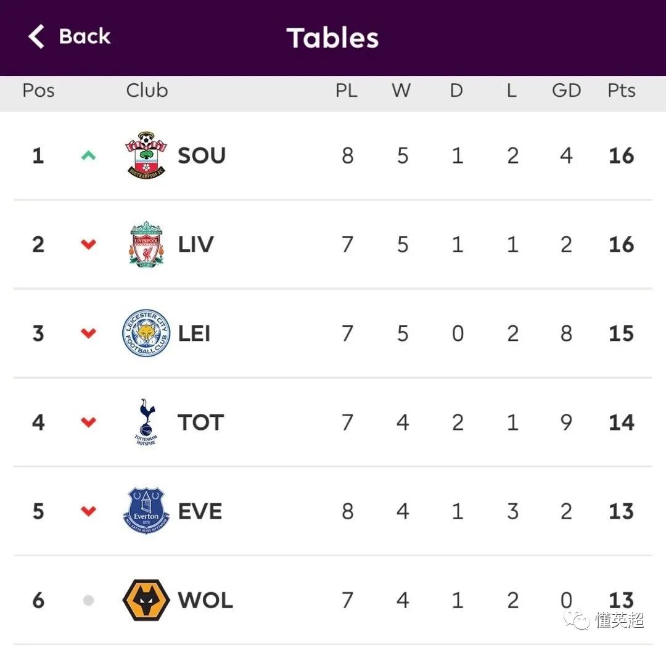Tap the red down arrow beside LIV
Image resolution: width=666 pixels, height=650 pixels.
click(88, 244)
